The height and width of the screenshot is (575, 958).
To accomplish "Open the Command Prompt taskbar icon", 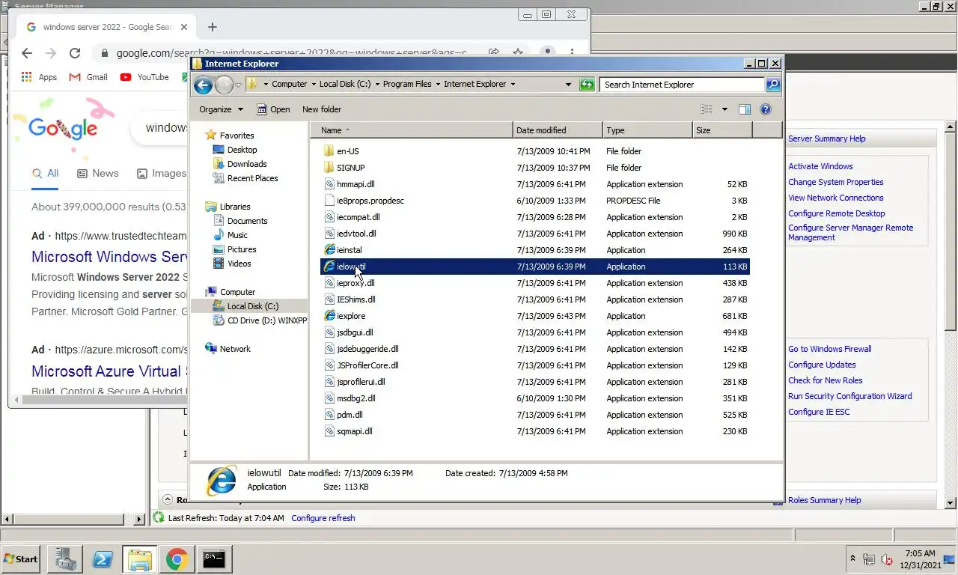I will click(214, 559).
